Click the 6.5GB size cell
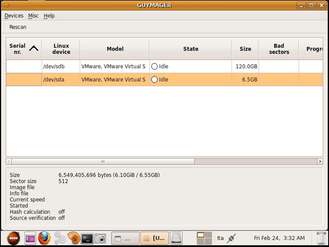The image size is (329, 247). [x=245, y=80]
